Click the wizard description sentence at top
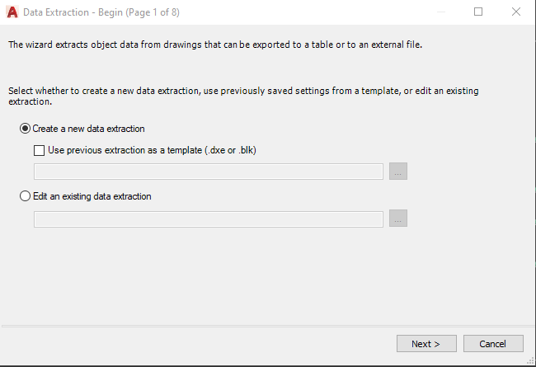 tap(214, 45)
